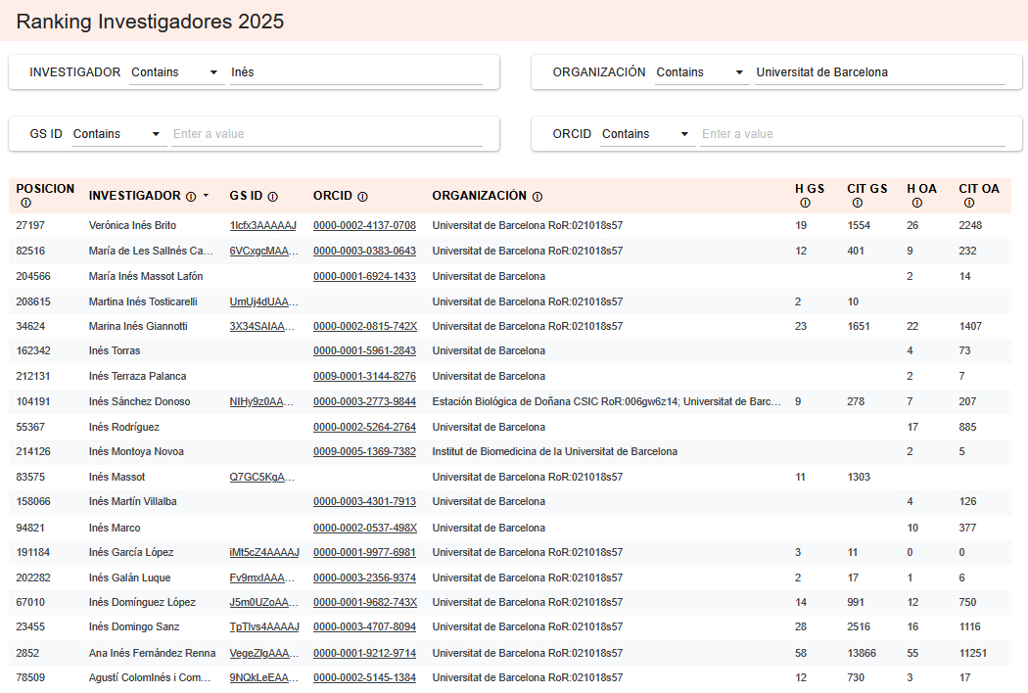Screen dimensions: 1028x693
Task: Open the ORGANIZACIÓN filter Contains dropdown
Action: click(x=701, y=72)
